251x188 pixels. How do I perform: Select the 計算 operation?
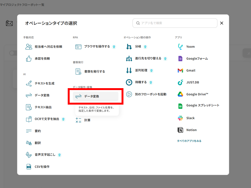click(87, 120)
